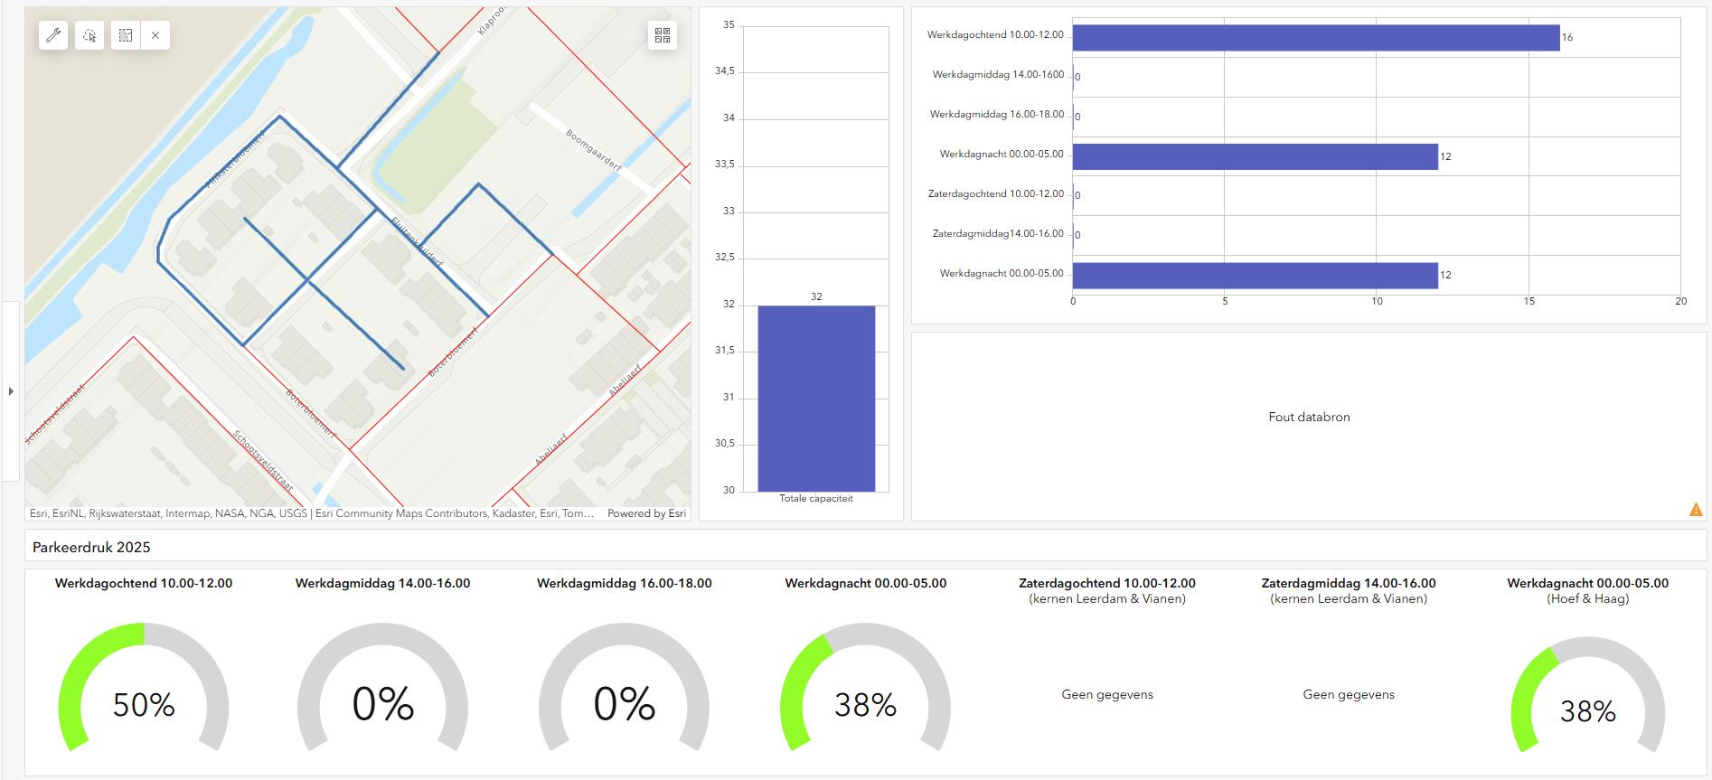Click the Esri map attribution text
This screenshot has height=780, width=1712.
pyautogui.click(x=311, y=513)
